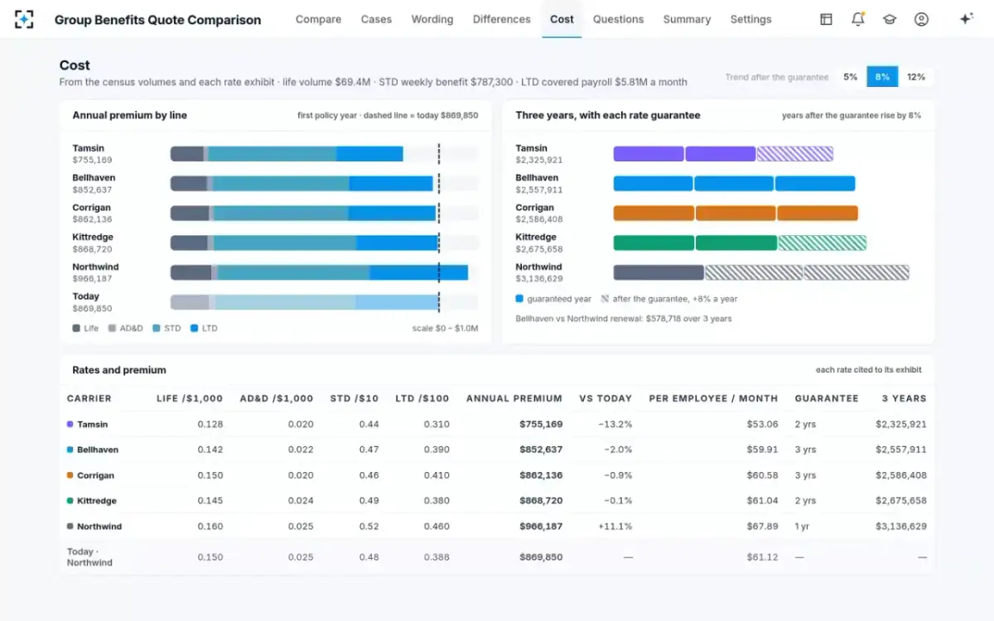The height and width of the screenshot is (621, 994).
Task: Click Today's 0.388 LTD rate
Action: [x=436, y=557]
